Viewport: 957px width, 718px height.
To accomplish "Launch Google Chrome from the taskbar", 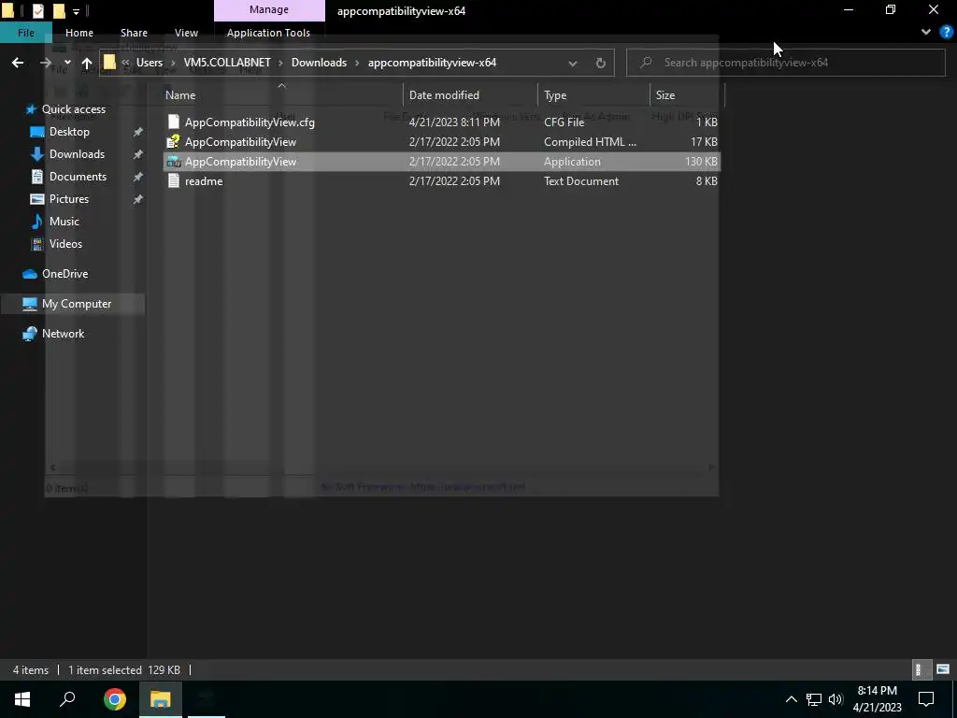I will click(x=114, y=699).
